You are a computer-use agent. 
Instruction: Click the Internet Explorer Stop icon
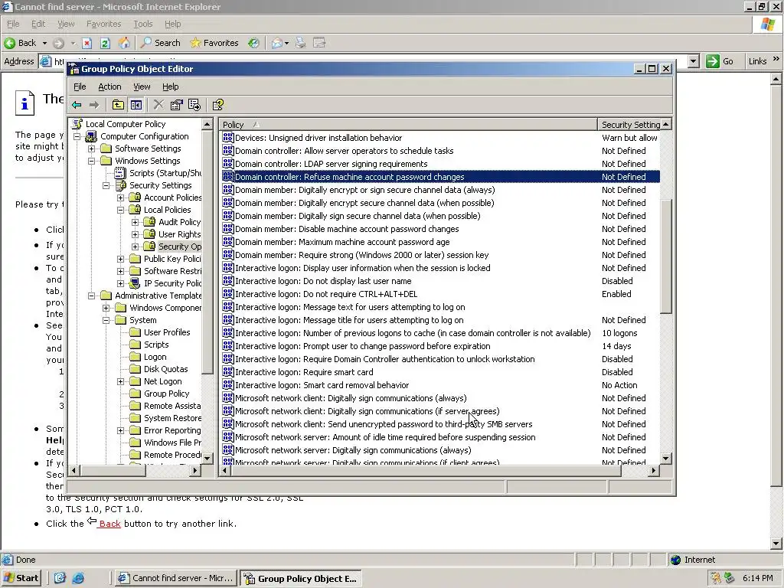87,43
